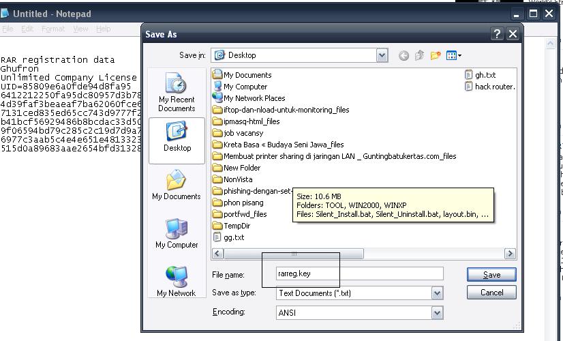This screenshot has height=341, width=563.
Task: Open Notepad's View menu
Action: point(80,29)
